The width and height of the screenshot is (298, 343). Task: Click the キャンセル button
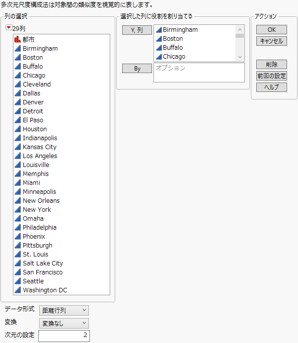tap(272, 41)
